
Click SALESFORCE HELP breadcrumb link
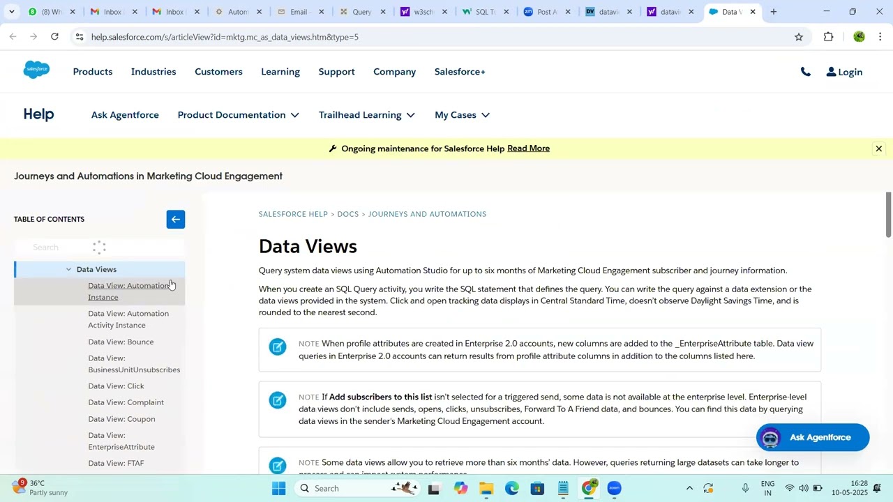coord(293,214)
